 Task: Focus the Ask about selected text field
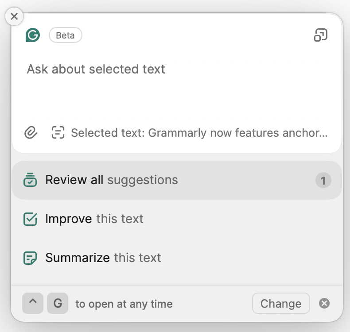(x=177, y=87)
